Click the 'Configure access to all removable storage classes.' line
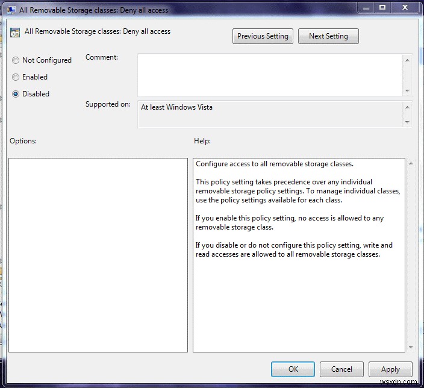This screenshot has height=388, width=424. 275,164
